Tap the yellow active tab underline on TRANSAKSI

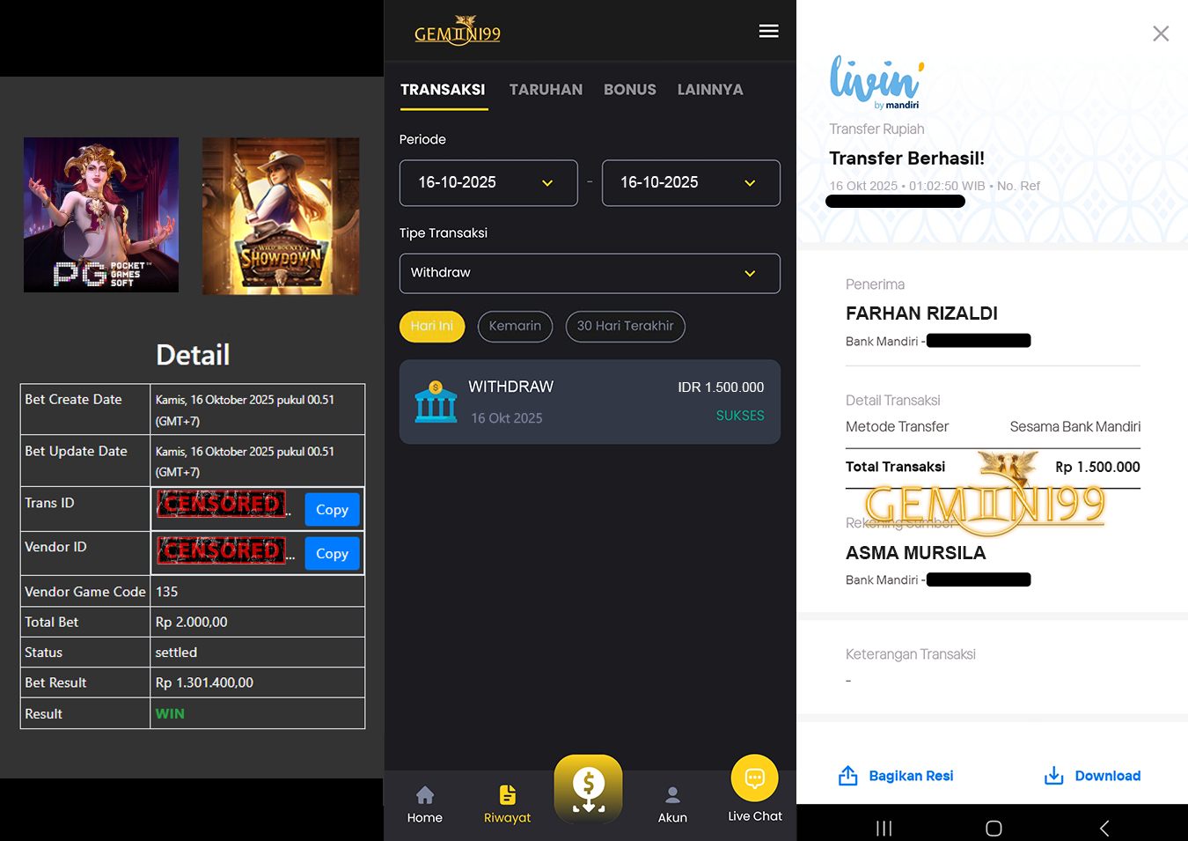pos(444,109)
